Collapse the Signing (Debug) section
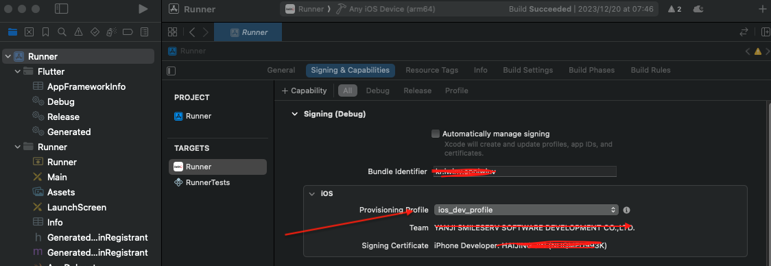Image resolution: width=771 pixels, height=266 pixels. tap(294, 114)
